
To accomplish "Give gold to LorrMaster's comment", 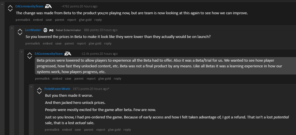I will pos(95,43).
